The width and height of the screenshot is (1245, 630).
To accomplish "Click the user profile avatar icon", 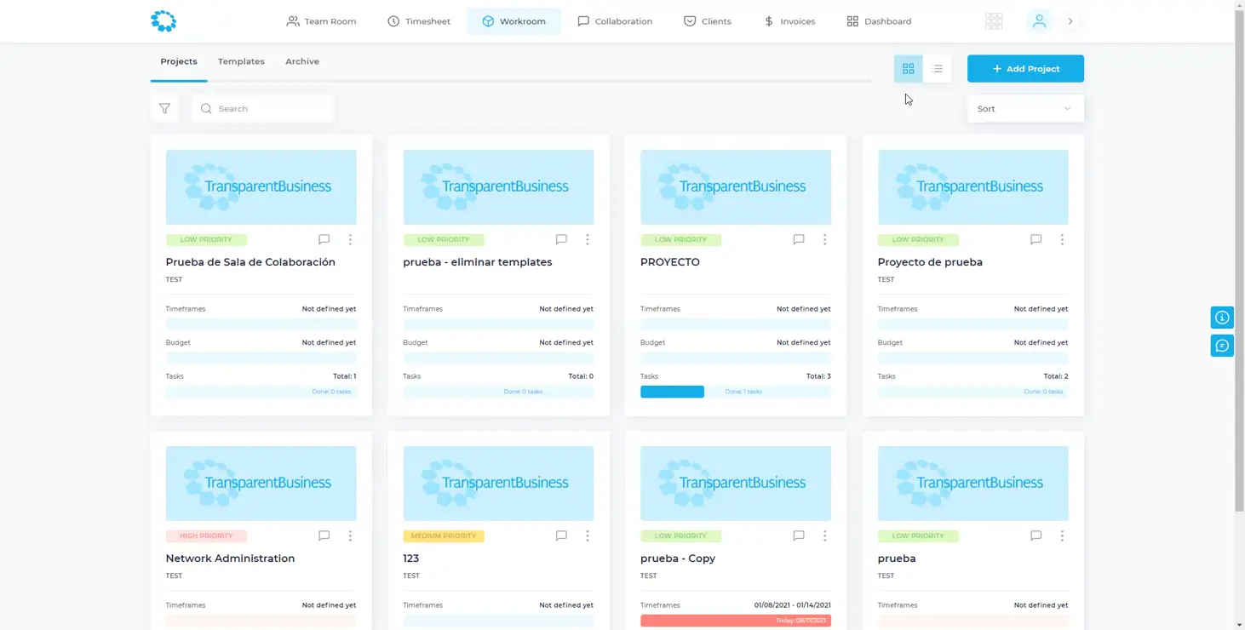I will 1039,21.
